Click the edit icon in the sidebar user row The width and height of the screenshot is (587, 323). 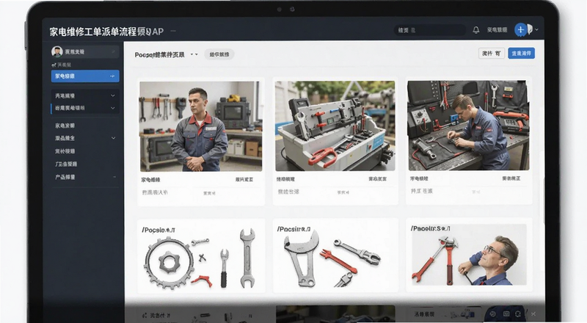click(x=113, y=51)
